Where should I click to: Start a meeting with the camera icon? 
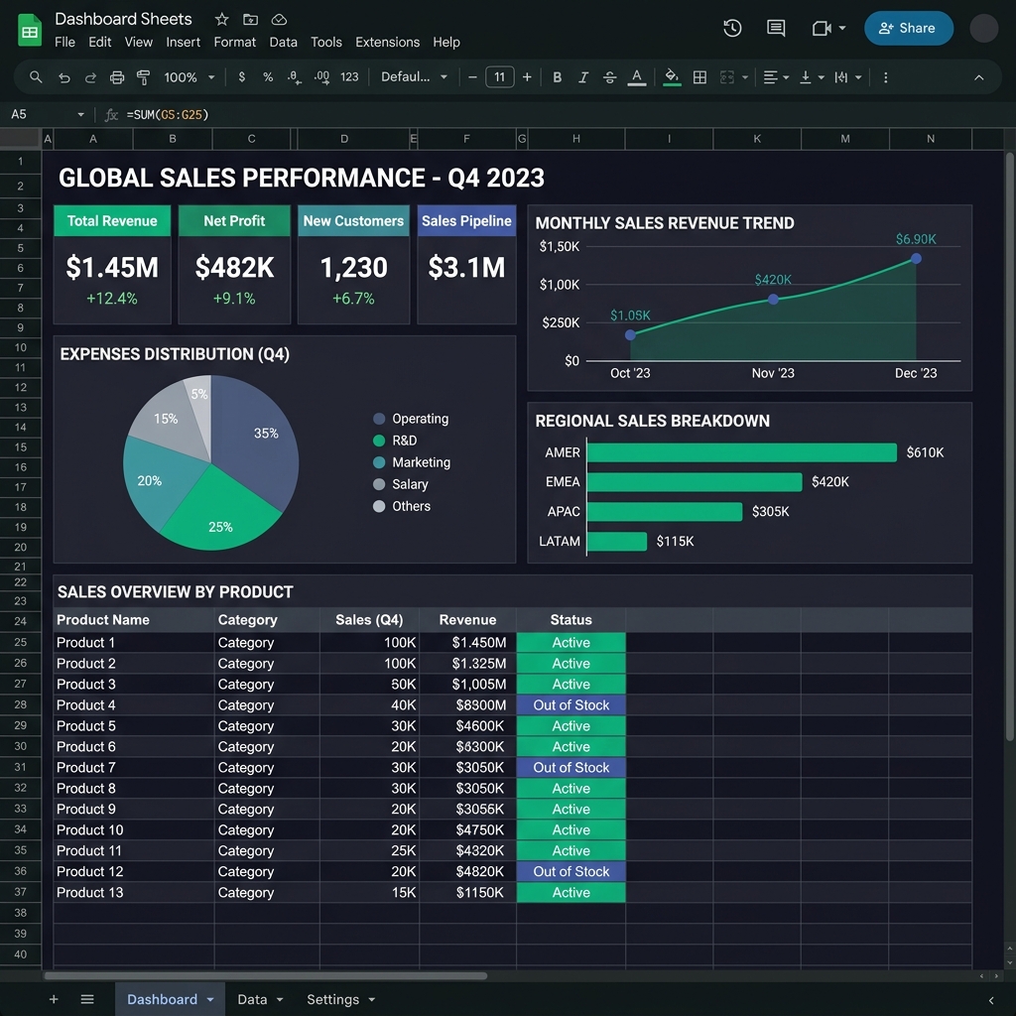[x=822, y=28]
